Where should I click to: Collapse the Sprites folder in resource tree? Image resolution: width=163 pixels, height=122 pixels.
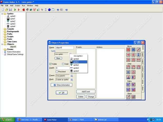pos(2,14)
